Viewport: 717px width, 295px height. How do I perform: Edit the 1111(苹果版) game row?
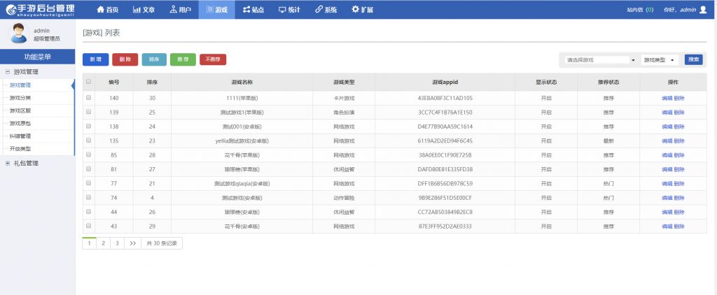click(667, 98)
